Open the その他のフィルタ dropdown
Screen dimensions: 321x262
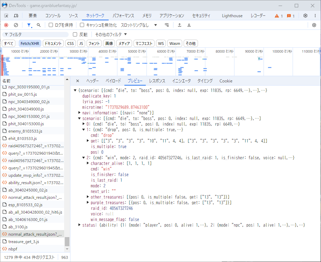pos(111,34)
